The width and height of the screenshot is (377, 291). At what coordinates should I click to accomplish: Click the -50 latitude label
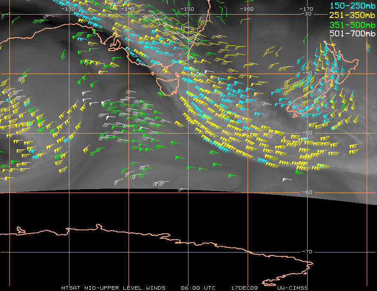point(307,133)
